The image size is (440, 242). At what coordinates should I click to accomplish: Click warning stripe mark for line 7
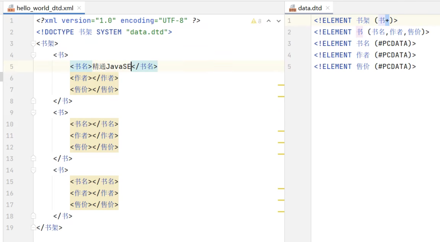281,97
